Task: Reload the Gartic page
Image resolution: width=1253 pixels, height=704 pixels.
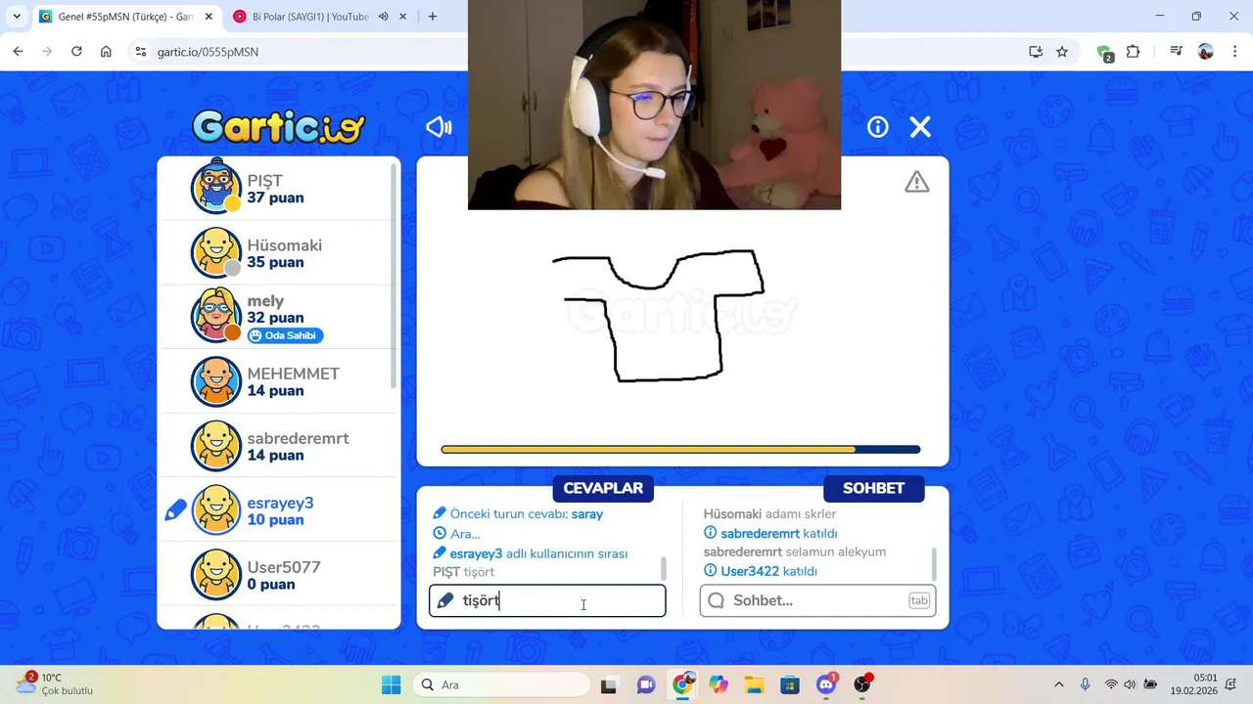Action: [x=76, y=52]
